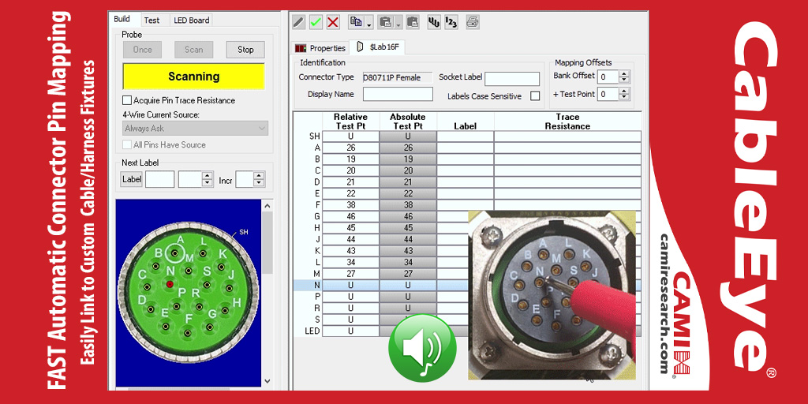Select Relative Test Pt cell for row A
The image size is (808, 404).
point(350,148)
